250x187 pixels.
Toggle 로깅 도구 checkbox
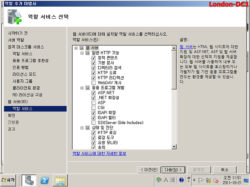[x=94, y=137]
